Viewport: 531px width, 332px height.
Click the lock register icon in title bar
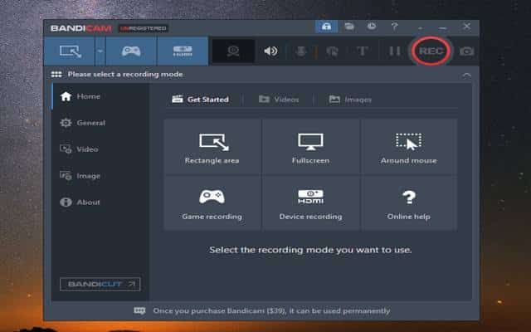click(326, 27)
